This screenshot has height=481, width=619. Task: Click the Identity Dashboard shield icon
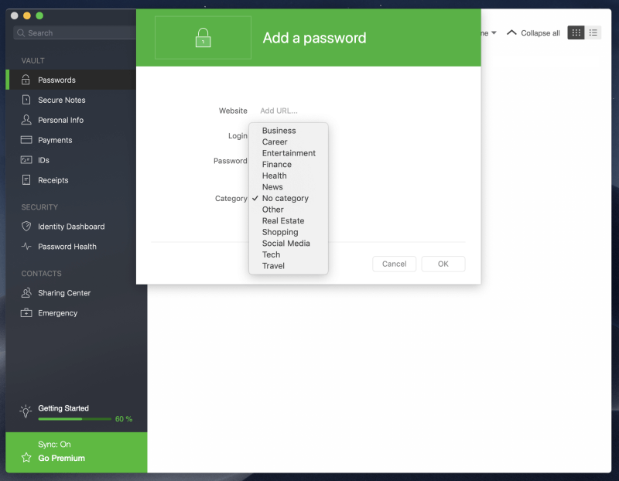click(x=26, y=226)
